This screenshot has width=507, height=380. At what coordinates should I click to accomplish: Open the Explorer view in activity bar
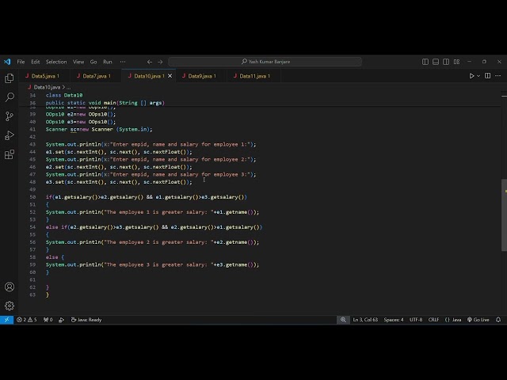pyautogui.click(x=10, y=78)
